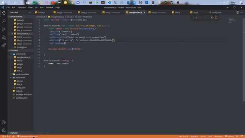Open the Edit menu
The height and width of the screenshot is (138, 245).
[14, 8]
